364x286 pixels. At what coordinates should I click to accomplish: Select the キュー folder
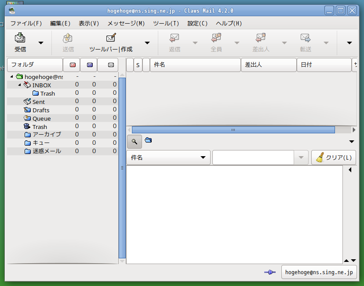tap(41, 143)
